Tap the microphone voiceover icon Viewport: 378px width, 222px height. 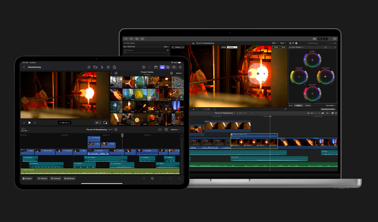[x=102, y=67]
